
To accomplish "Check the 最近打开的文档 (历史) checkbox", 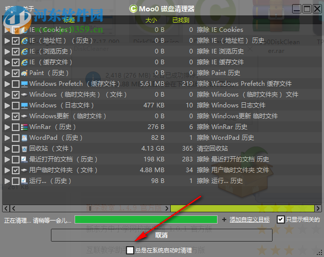I will 15,159.
